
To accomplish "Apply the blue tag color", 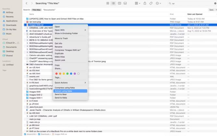I will 71,74.
